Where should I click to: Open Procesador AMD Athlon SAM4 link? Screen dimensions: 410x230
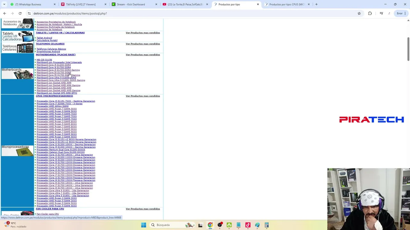pos(53,106)
